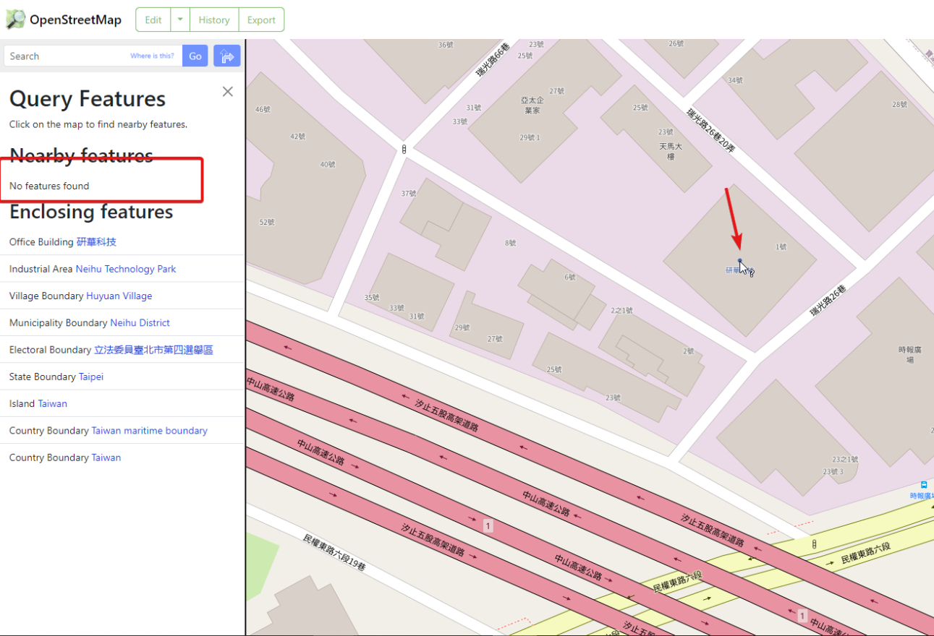Viewport: 934px width, 636px height.
Task: Click the 8號 house number label
Action: (511, 244)
